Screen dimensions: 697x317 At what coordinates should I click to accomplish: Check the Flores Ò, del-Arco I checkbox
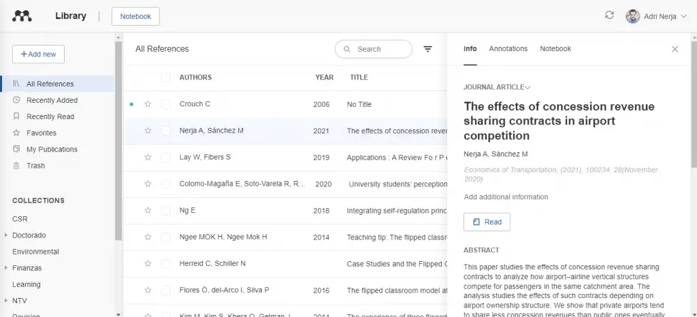(x=166, y=290)
